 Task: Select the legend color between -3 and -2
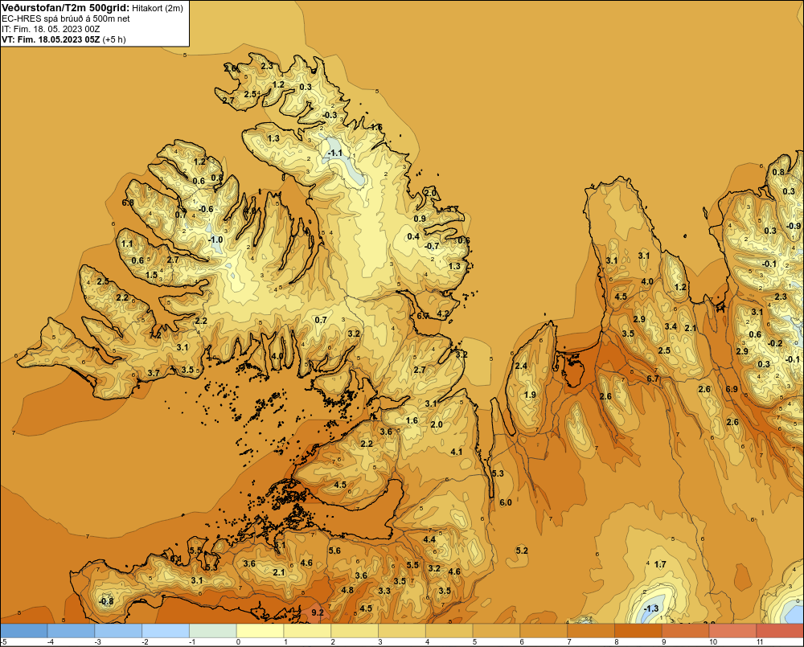tap(118, 630)
